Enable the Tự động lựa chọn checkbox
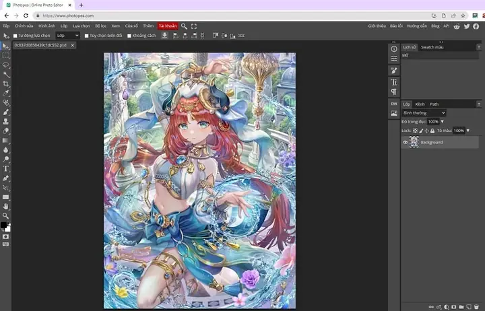This screenshot has width=485, height=311. click(15, 36)
